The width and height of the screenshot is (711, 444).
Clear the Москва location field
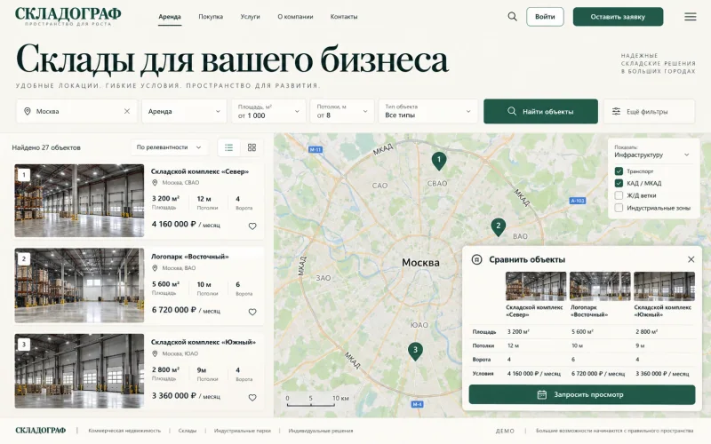[x=127, y=111]
